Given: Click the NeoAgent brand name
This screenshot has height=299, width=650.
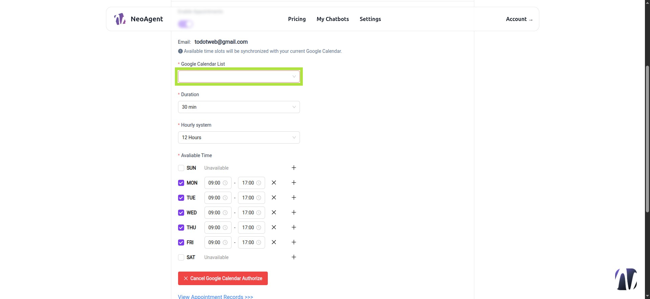Looking at the screenshot, I should coord(147,19).
